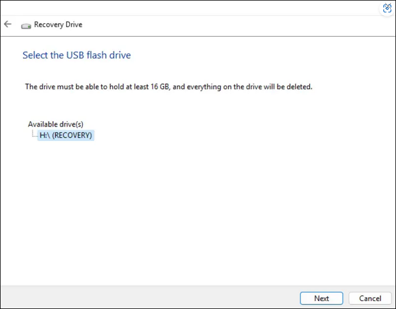This screenshot has width=396, height=309.
Task: Select the H:\ (RECOVERY) drive
Action: pyautogui.click(x=65, y=135)
